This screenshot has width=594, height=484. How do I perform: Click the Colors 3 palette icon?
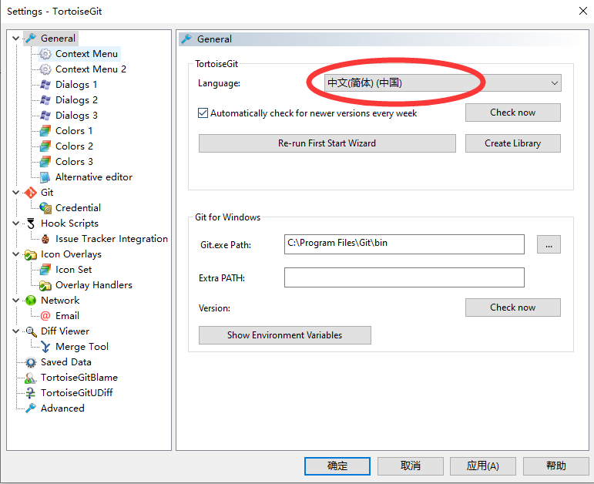click(45, 161)
